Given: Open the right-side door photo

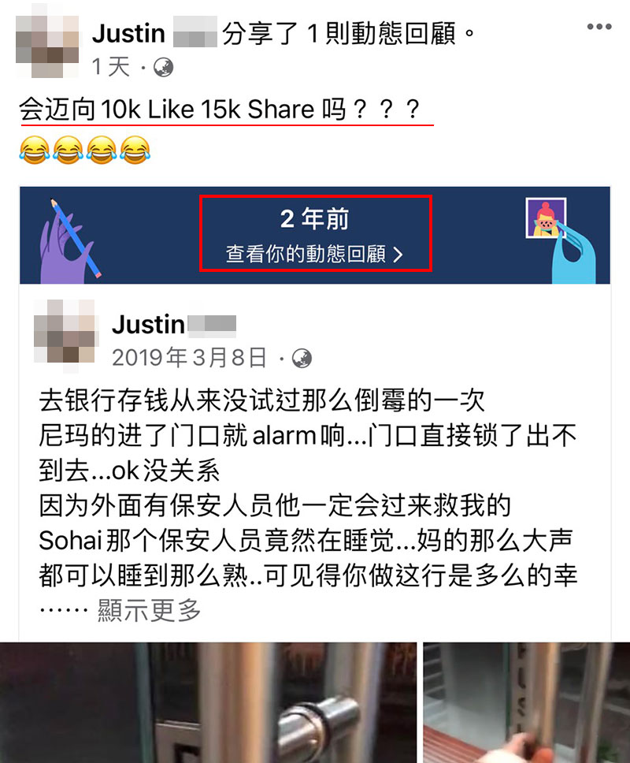Looking at the screenshot, I should 527,702.
